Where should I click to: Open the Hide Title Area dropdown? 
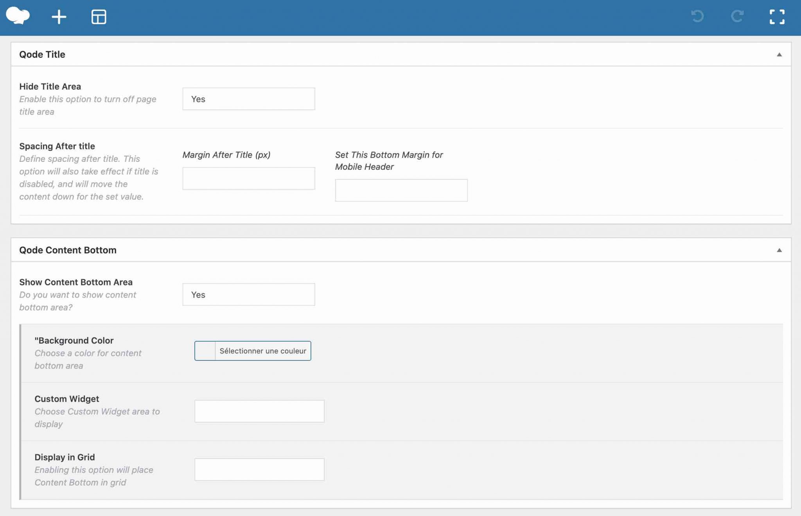click(x=248, y=99)
